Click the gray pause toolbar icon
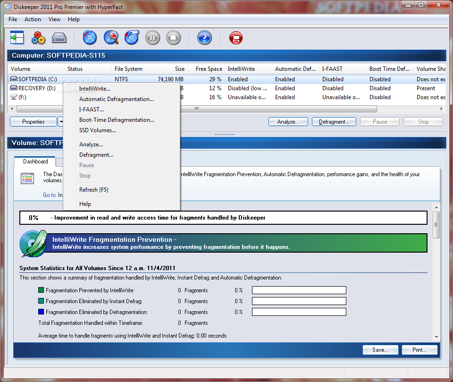453x382 pixels. tap(152, 38)
